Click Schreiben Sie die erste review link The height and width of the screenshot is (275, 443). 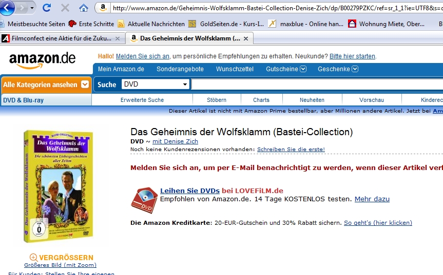[x=291, y=149]
